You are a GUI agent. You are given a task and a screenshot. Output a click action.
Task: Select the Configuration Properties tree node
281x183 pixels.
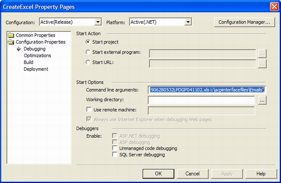(41, 42)
